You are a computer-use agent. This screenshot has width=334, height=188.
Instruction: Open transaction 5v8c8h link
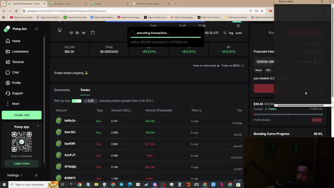tap(238, 135)
